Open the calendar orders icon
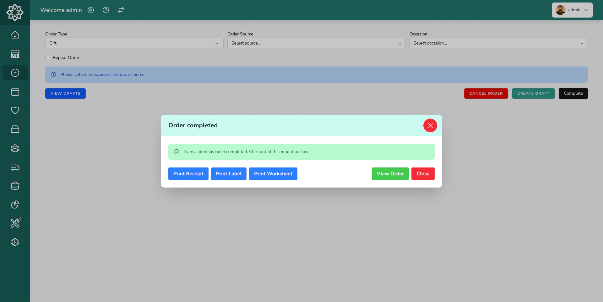 pos(15,92)
